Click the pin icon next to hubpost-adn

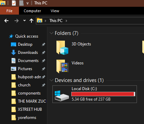(x=44, y=77)
